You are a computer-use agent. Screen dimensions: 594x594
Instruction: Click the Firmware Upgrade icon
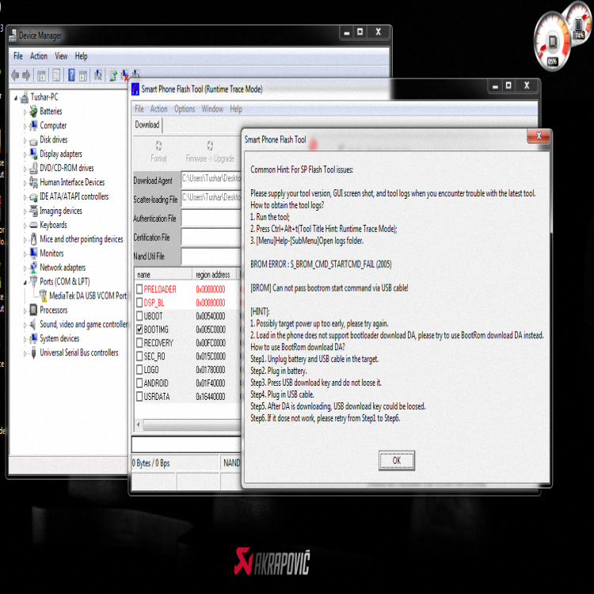(210, 150)
